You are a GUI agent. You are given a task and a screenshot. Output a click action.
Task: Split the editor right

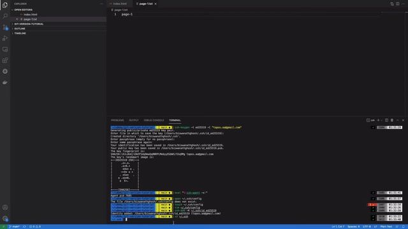tap(398, 4)
